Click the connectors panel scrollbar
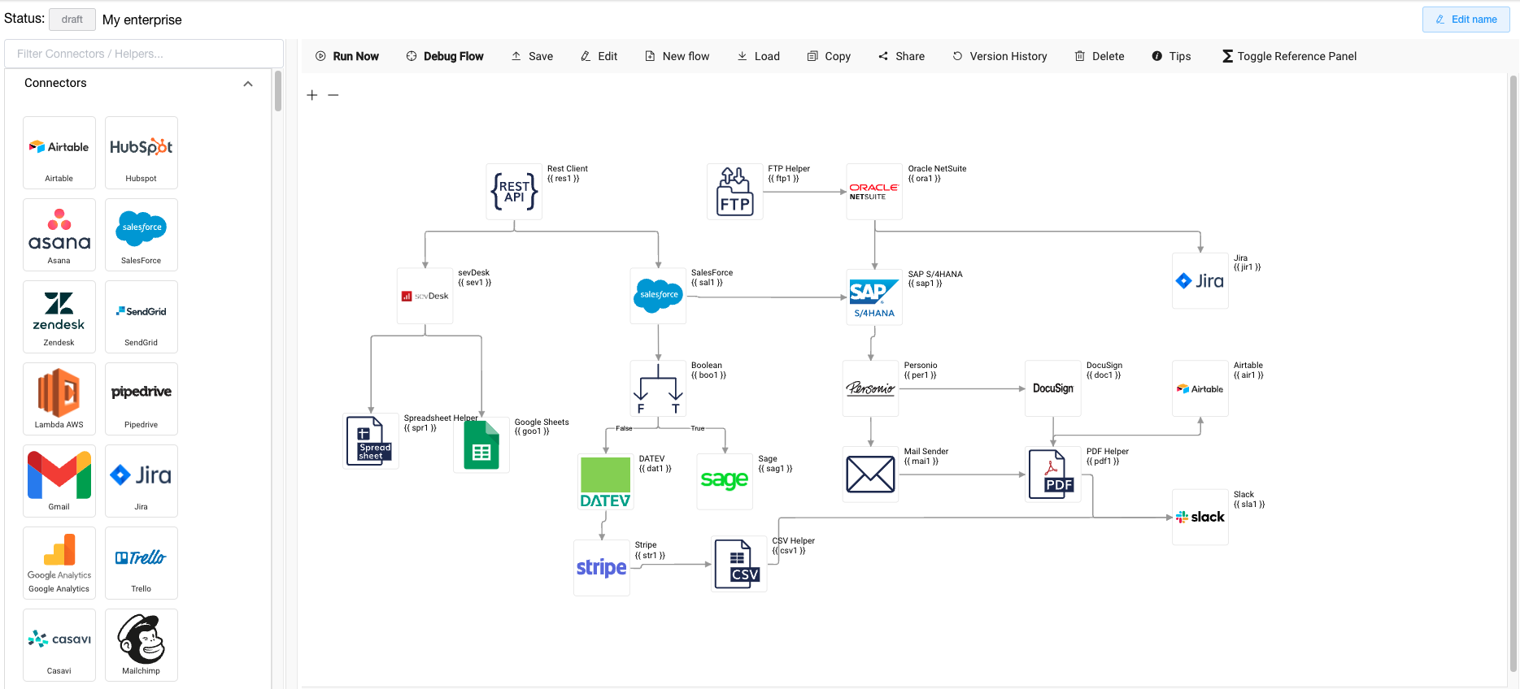Screen dimensions: 1520x689 pyautogui.click(x=278, y=91)
